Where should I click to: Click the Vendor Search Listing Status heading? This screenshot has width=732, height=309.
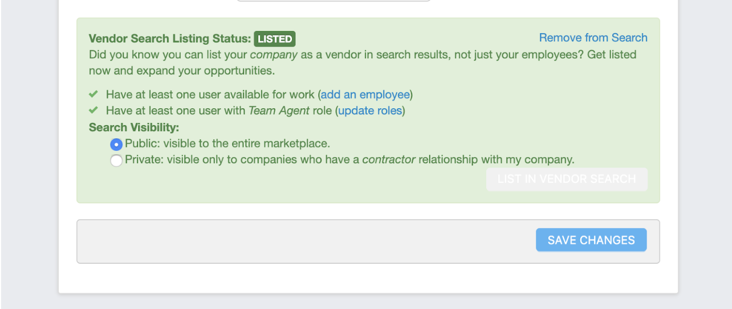tap(170, 39)
